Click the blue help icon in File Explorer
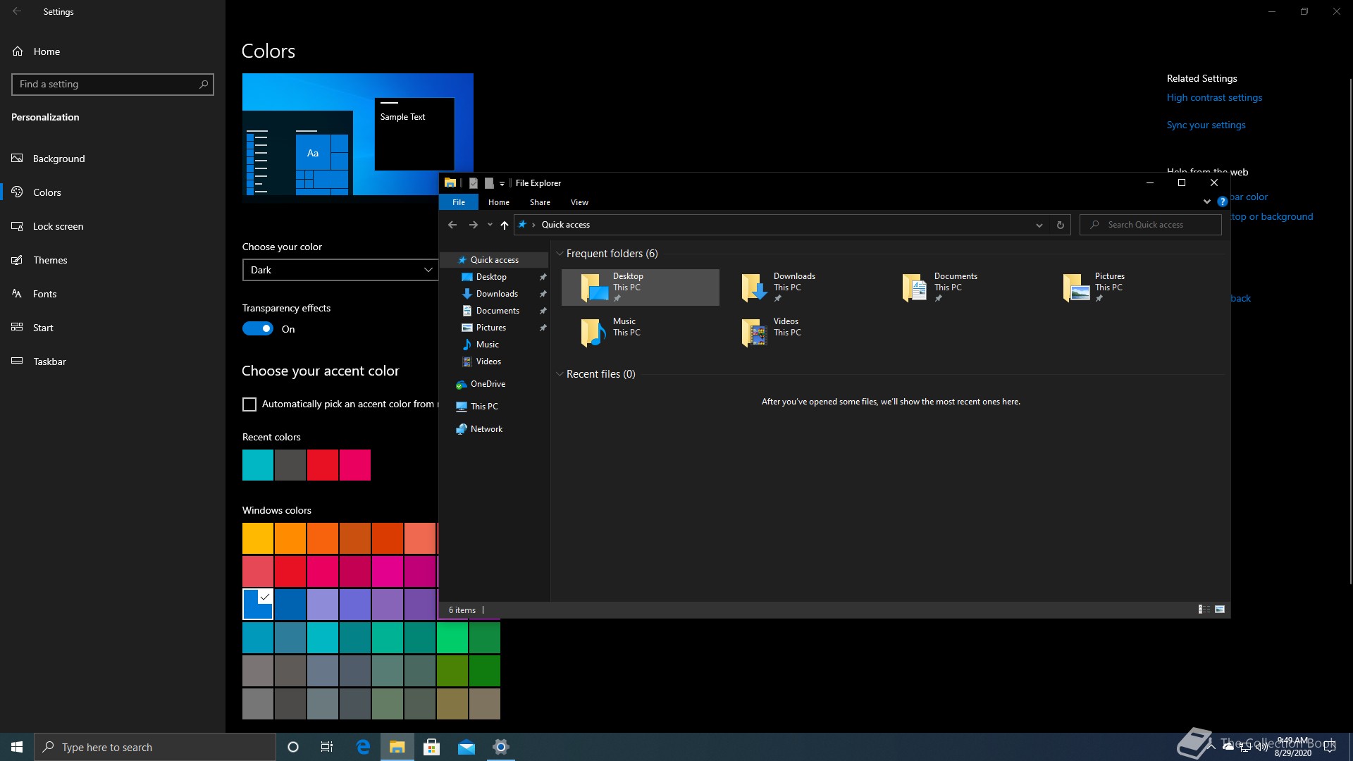The image size is (1353, 761). click(1222, 202)
